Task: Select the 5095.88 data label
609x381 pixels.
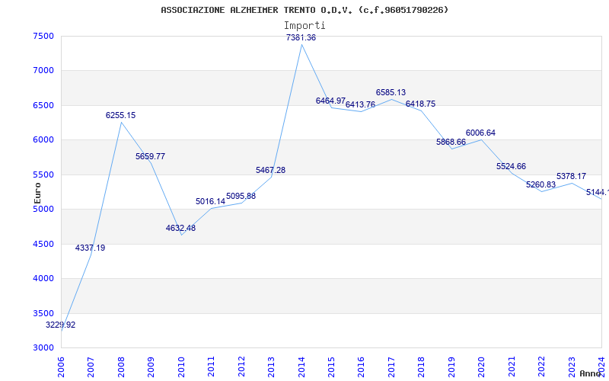Action: [x=241, y=197]
